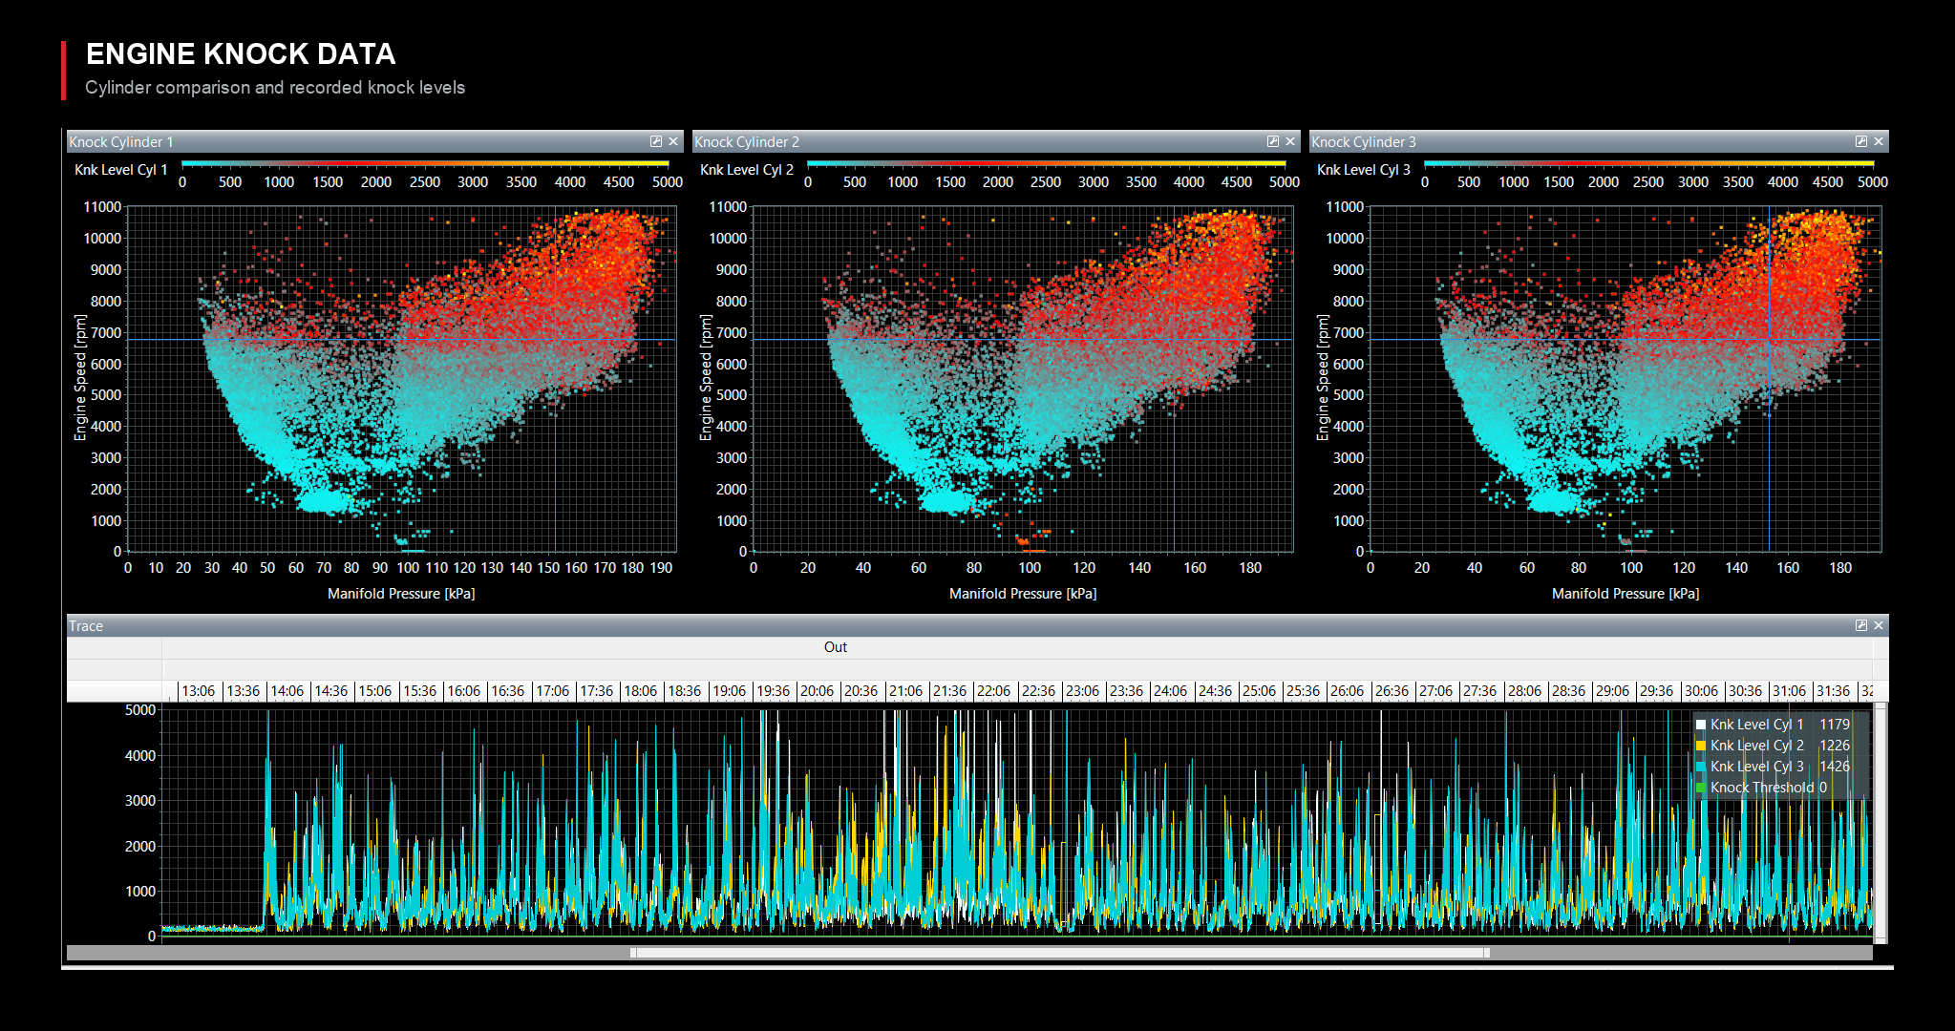Viewport: 1955px width, 1031px height.
Task: Click Knk Level Cyl 3 scale label in scatter panel
Action: pos(1364,170)
